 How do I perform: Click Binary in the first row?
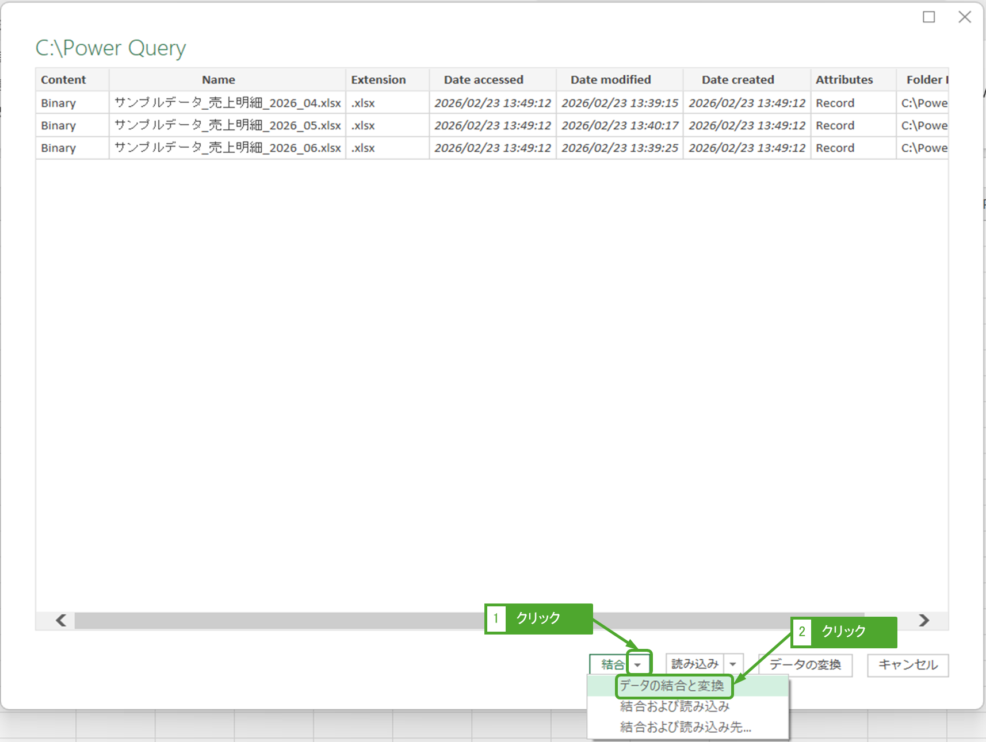pyautogui.click(x=59, y=103)
